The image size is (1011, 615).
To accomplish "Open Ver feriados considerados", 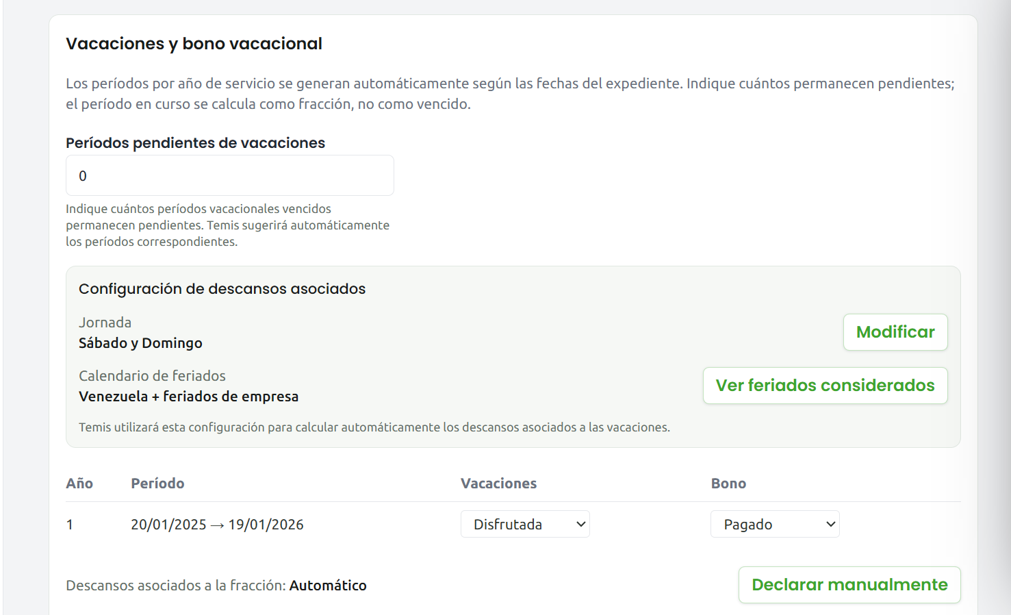I will point(826,386).
